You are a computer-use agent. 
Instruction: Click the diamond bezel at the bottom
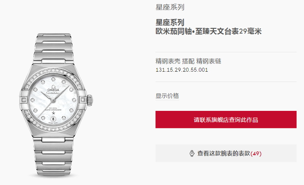(53, 129)
